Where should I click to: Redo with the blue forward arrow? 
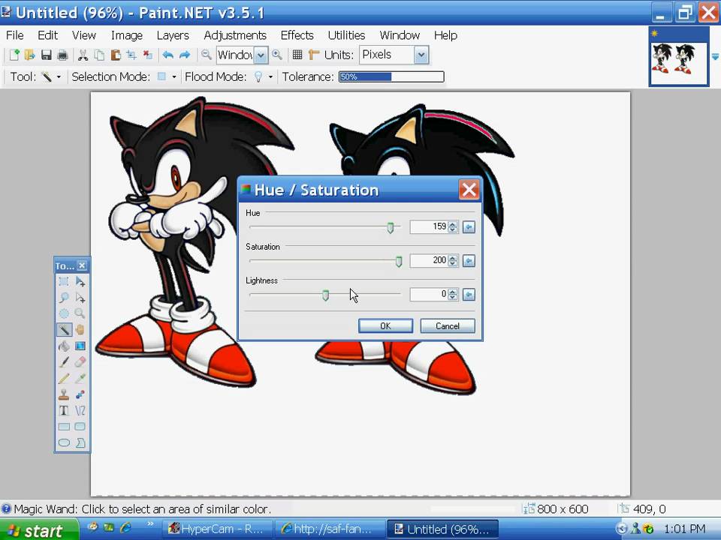[185, 55]
